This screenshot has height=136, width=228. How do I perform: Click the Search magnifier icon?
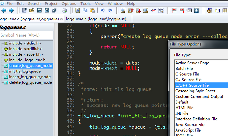click(123, 10)
